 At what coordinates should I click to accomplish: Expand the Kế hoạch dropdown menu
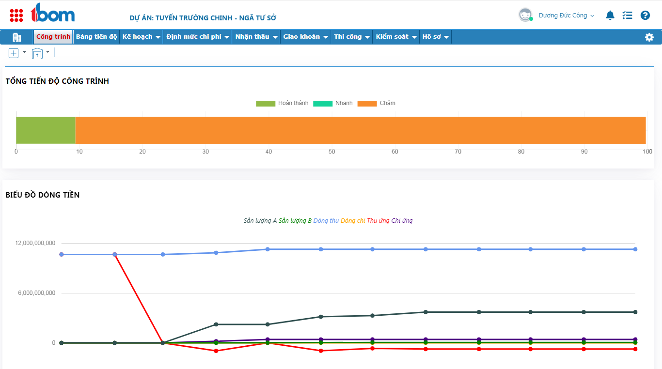tap(141, 37)
